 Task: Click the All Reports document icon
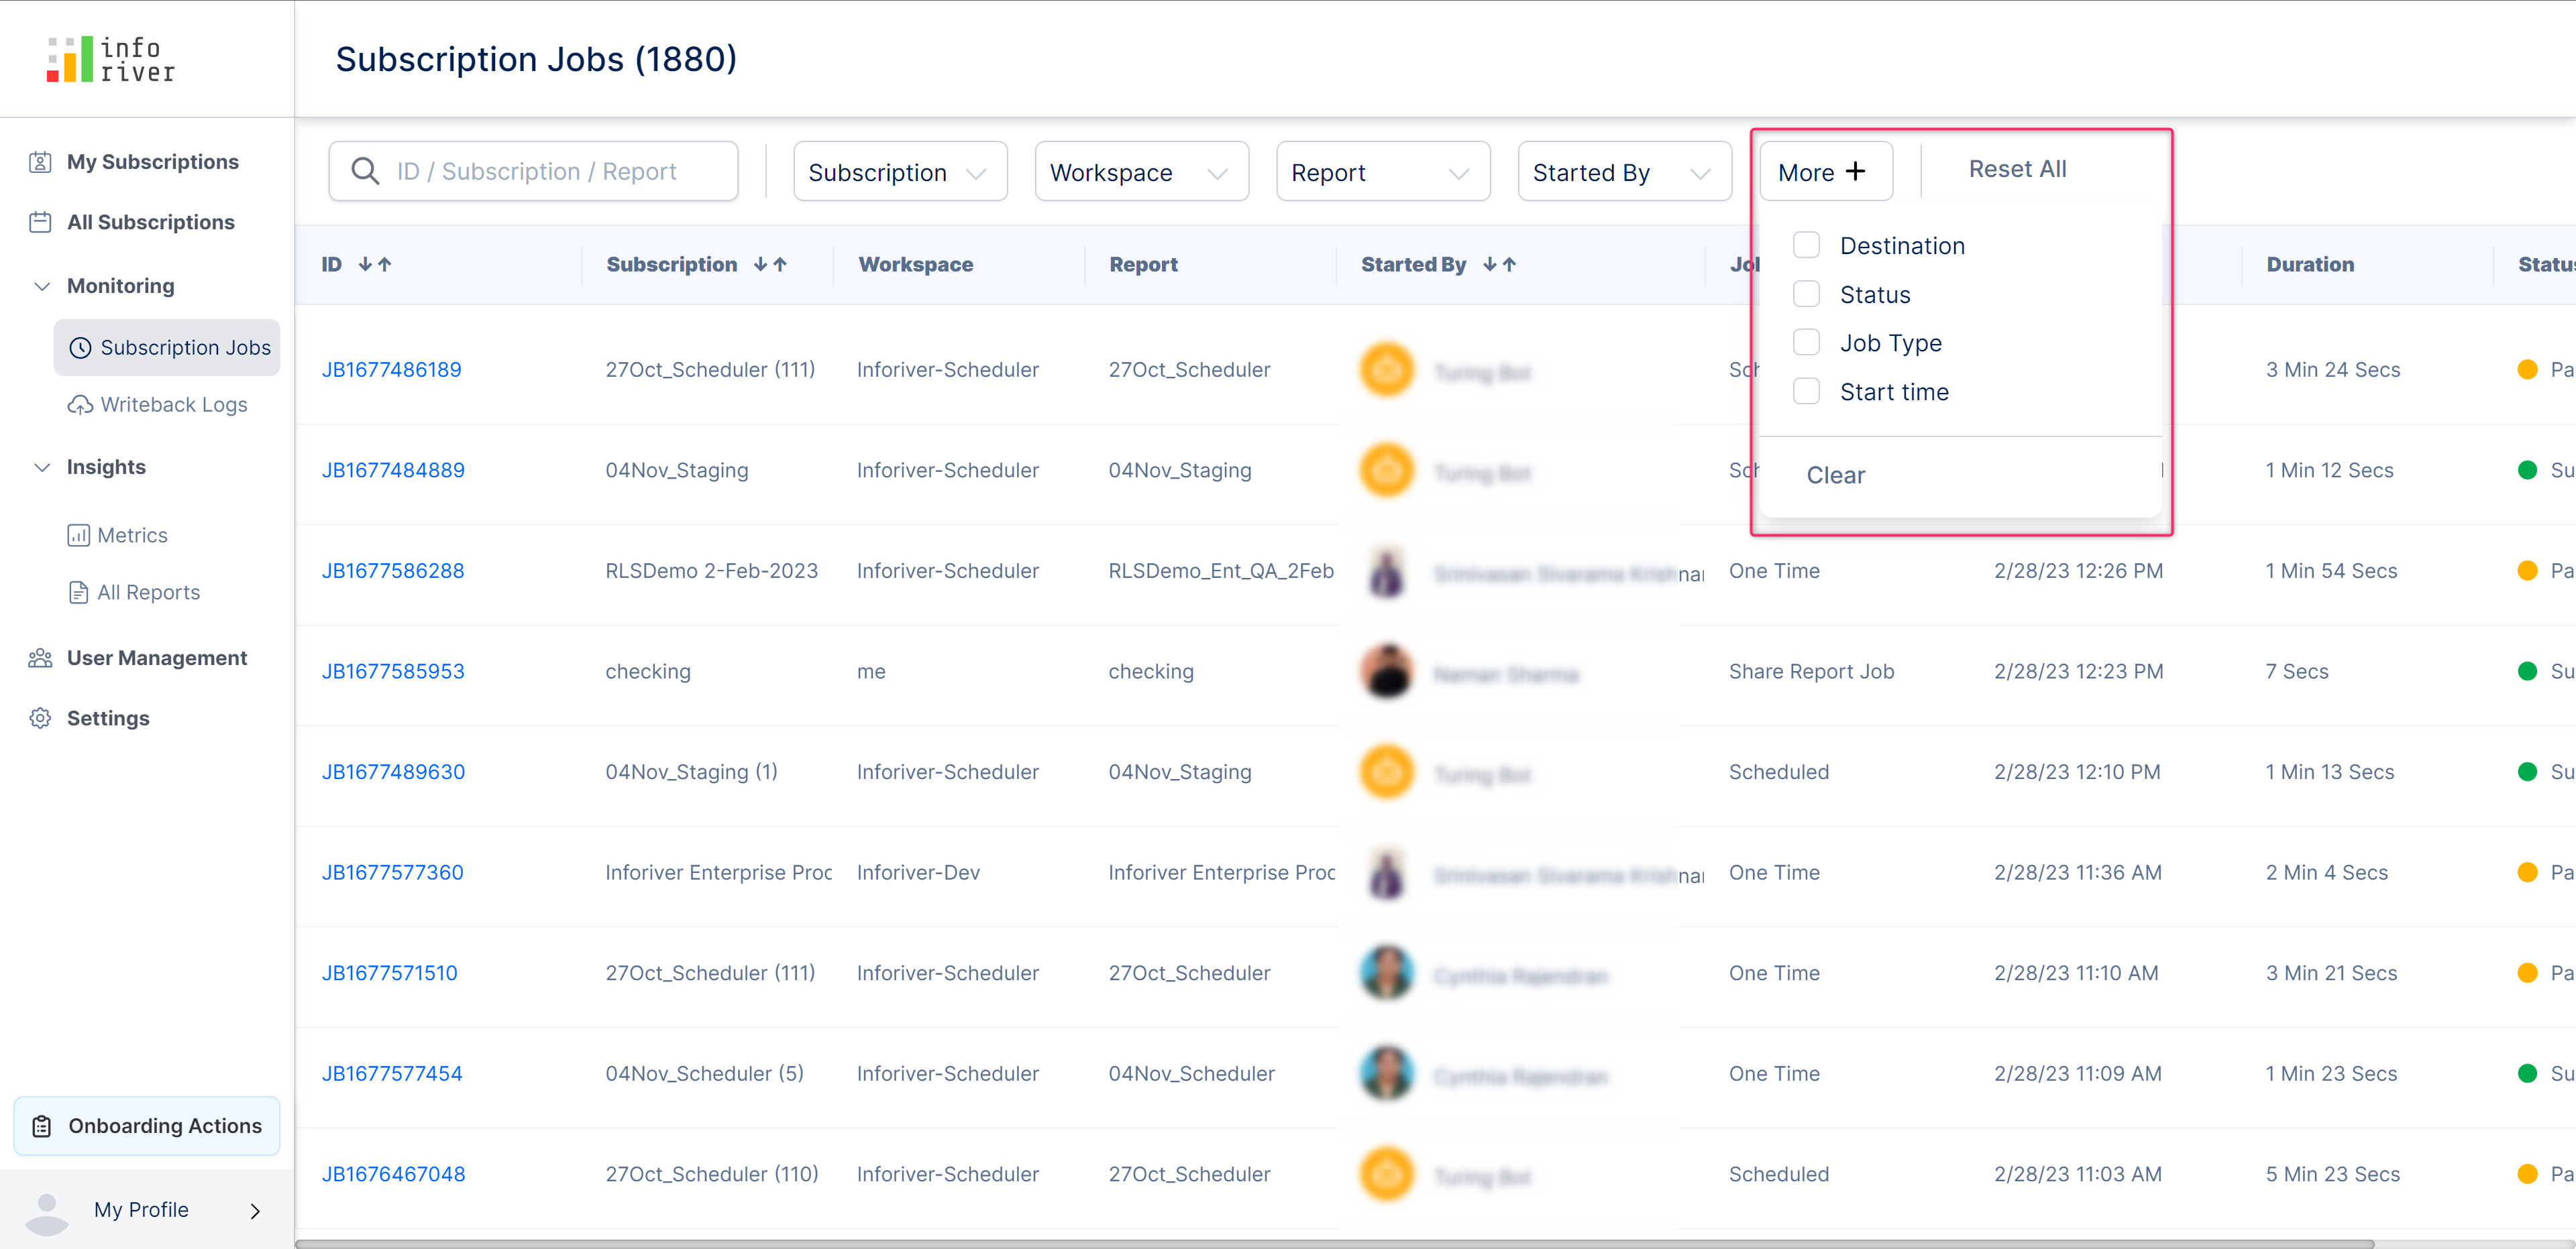point(78,593)
